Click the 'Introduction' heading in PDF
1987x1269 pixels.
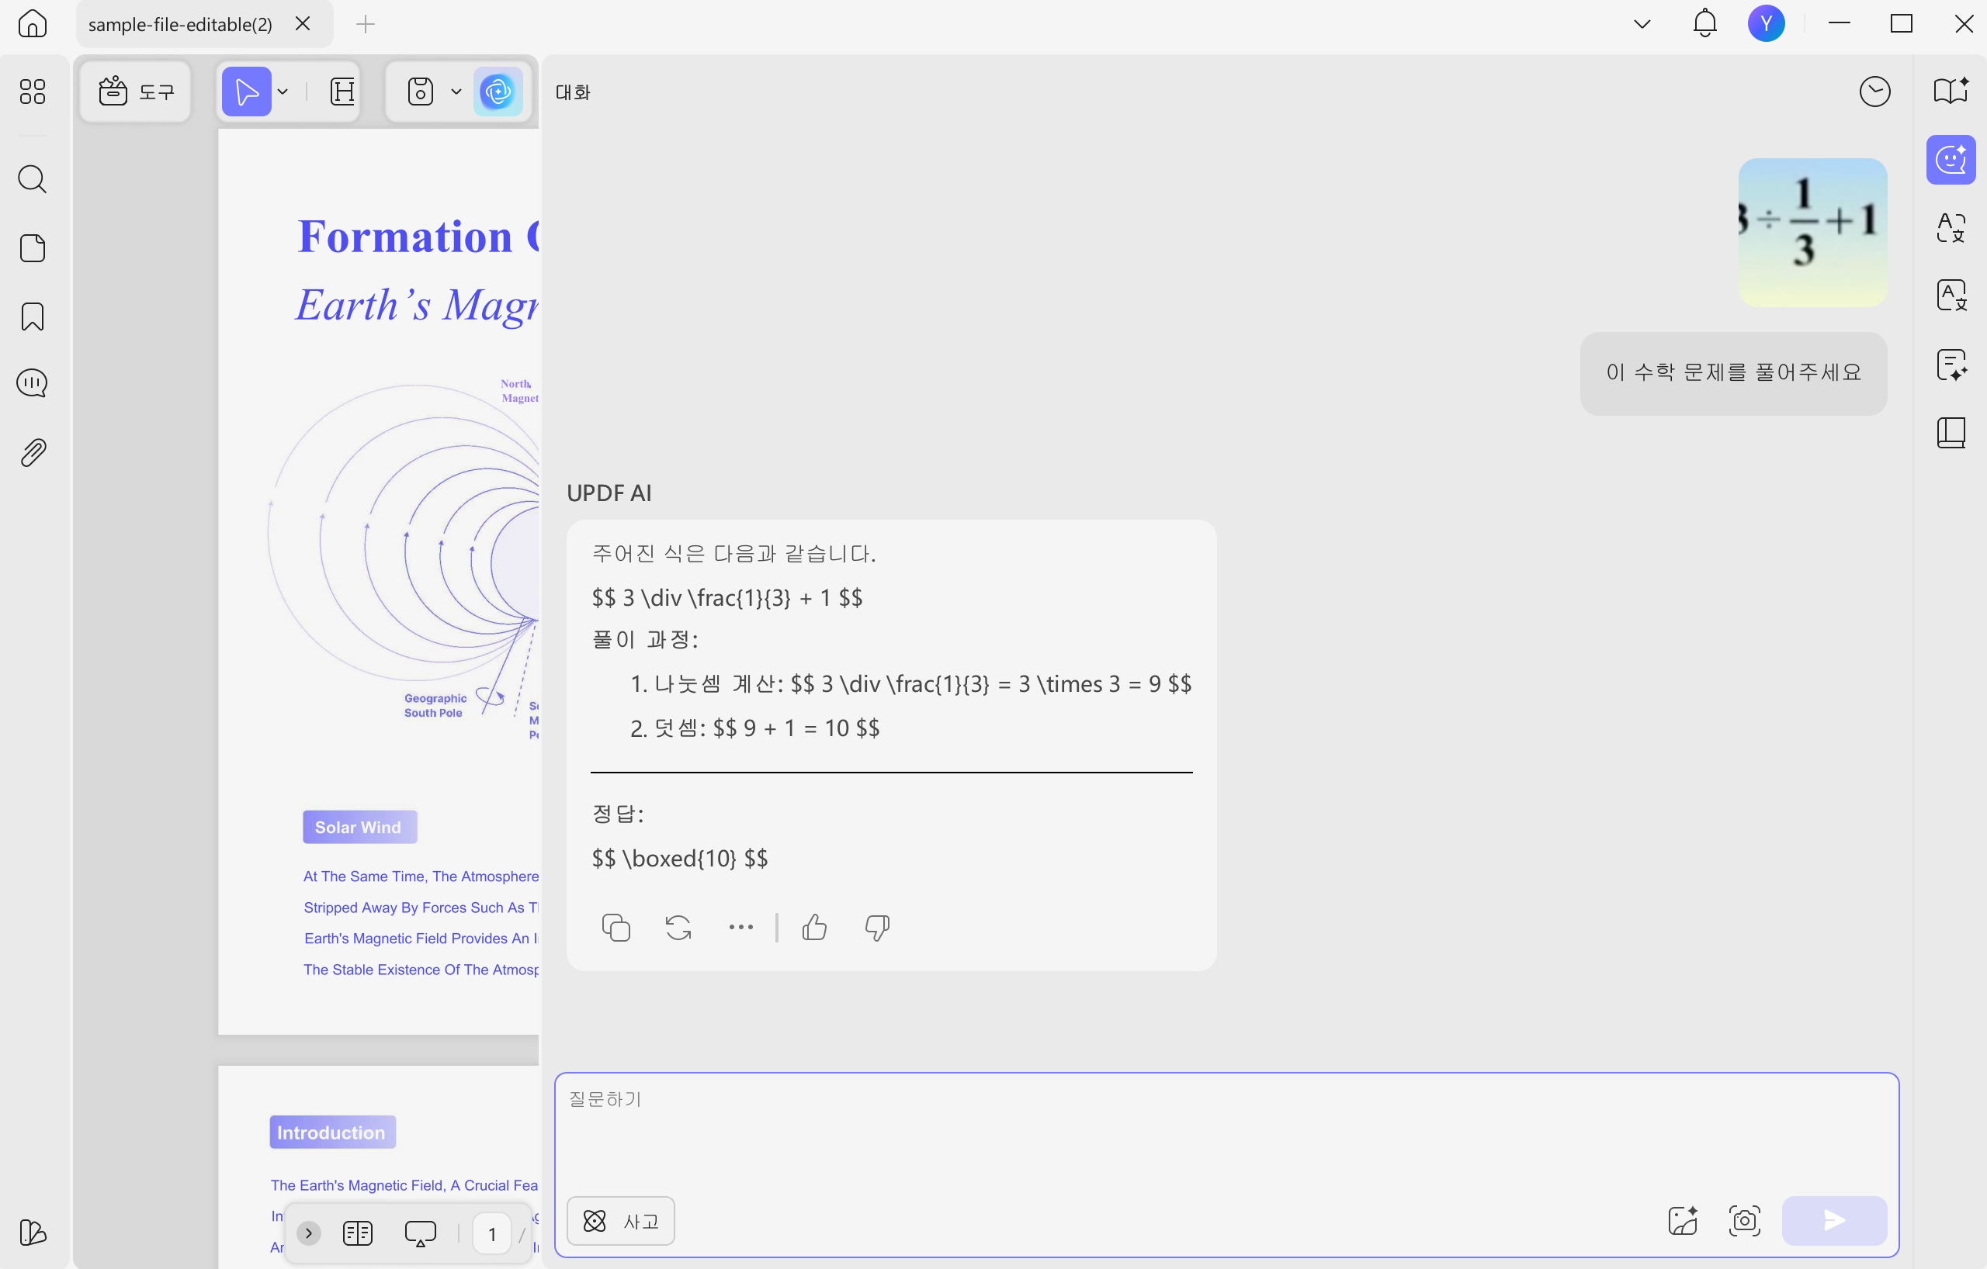(x=331, y=1132)
